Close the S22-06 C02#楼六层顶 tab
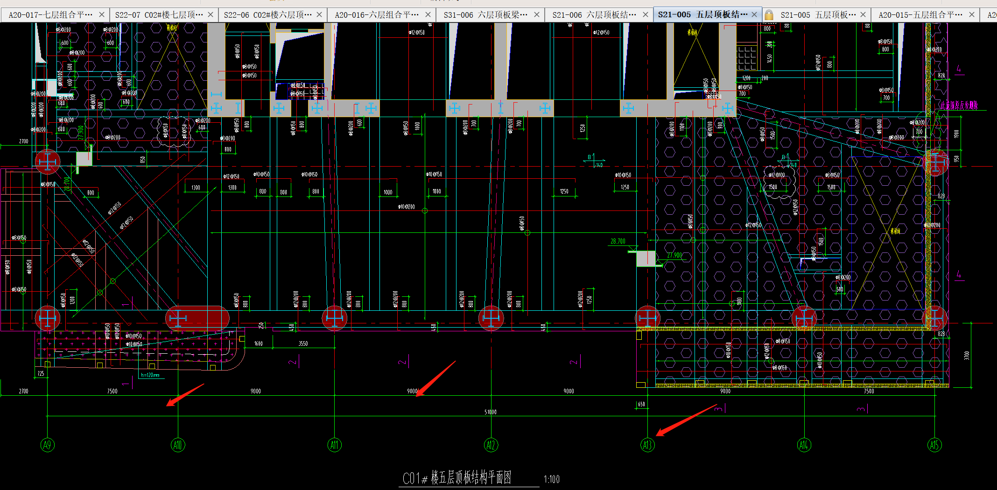 tap(319, 15)
